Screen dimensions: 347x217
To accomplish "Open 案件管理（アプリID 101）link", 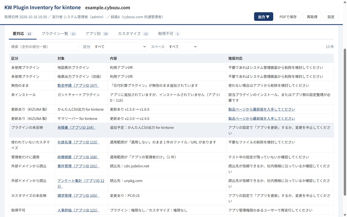I will pyautogui.click(x=78, y=166).
